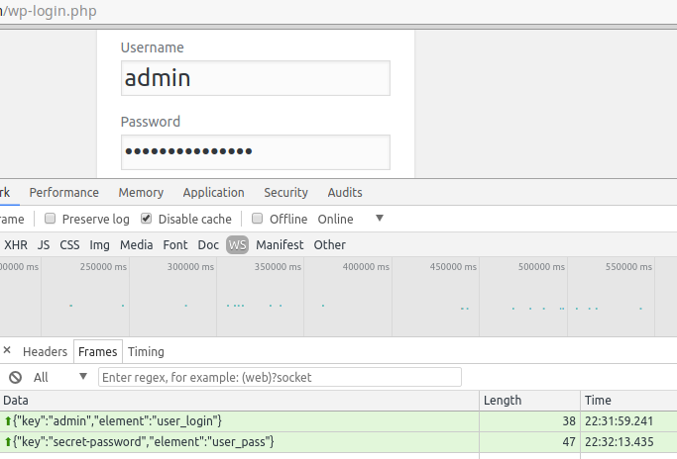677x459 pixels.
Task: Click the regex filter input field
Action: coord(280,377)
